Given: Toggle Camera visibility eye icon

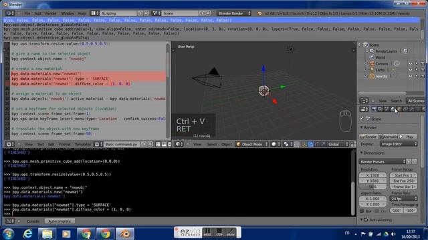Looking at the screenshot, I should 410,64.
